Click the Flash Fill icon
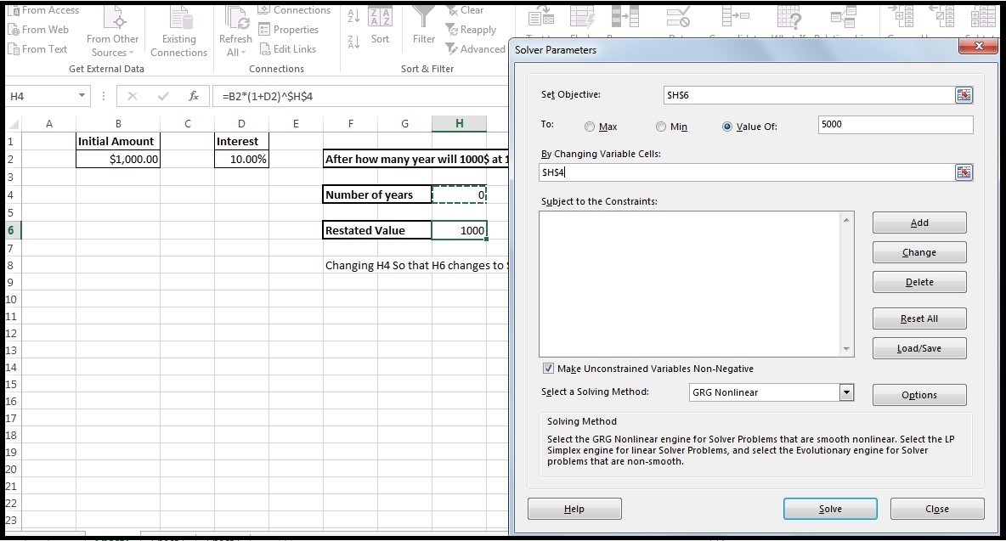 coord(583,15)
